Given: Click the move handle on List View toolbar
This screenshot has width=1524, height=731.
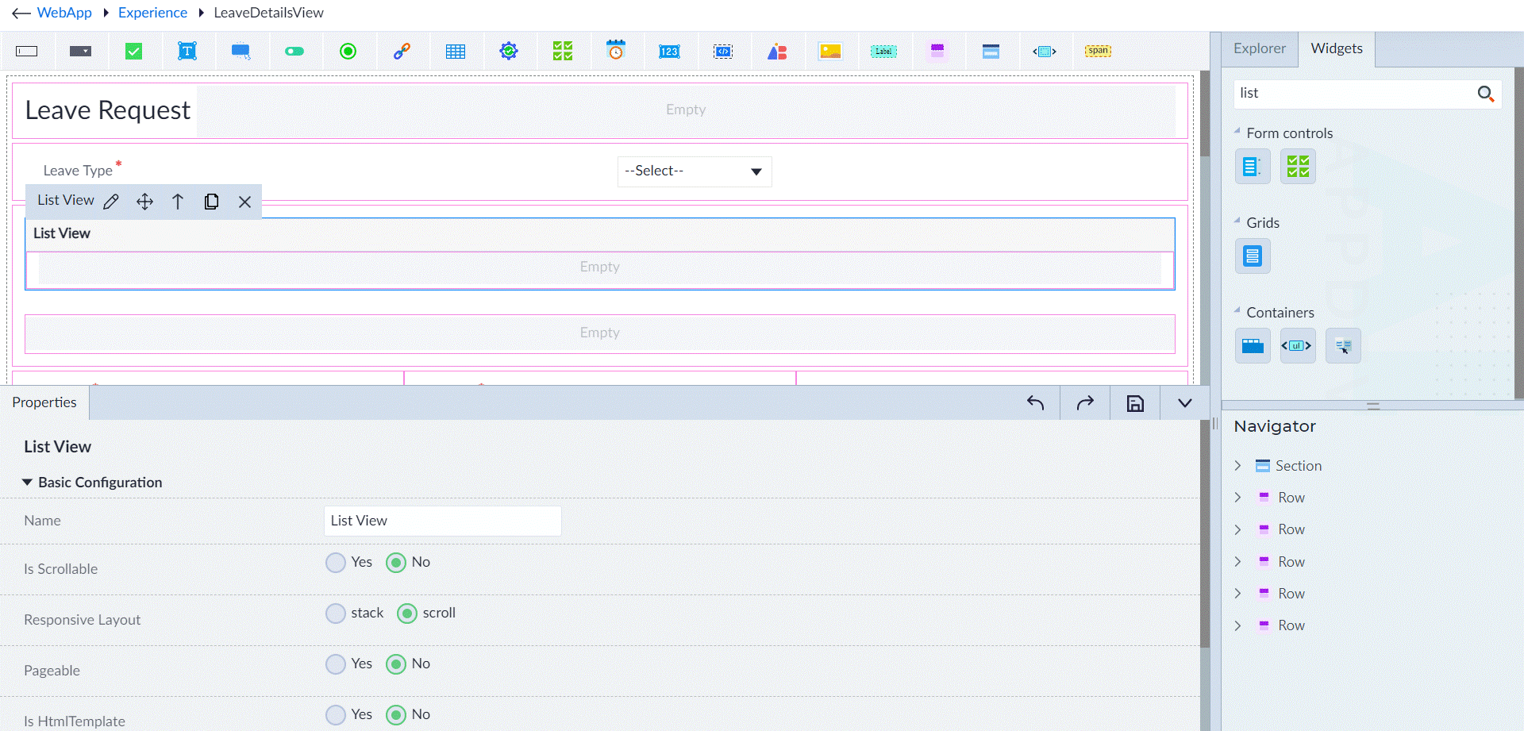Looking at the screenshot, I should [x=144, y=202].
